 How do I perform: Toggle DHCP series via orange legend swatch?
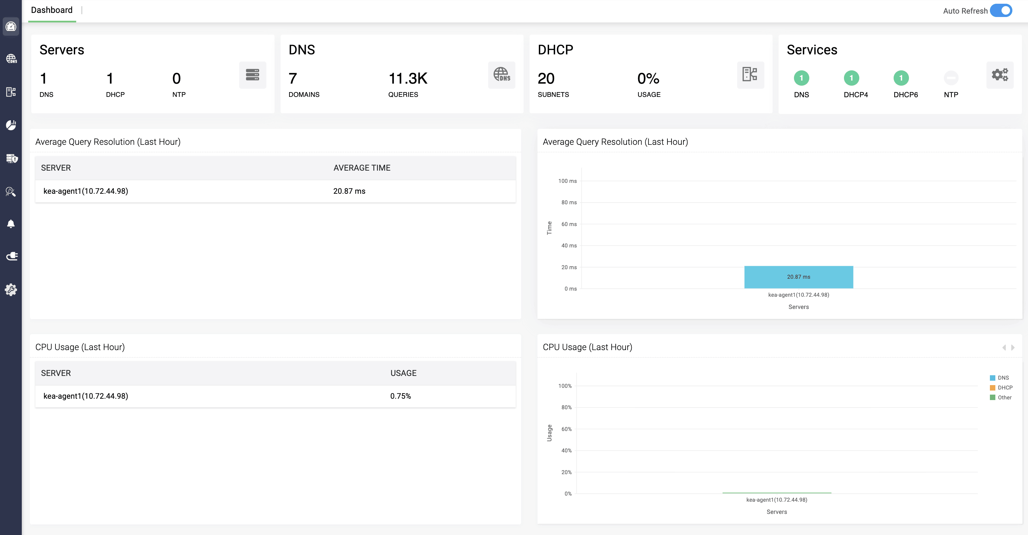coord(993,388)
